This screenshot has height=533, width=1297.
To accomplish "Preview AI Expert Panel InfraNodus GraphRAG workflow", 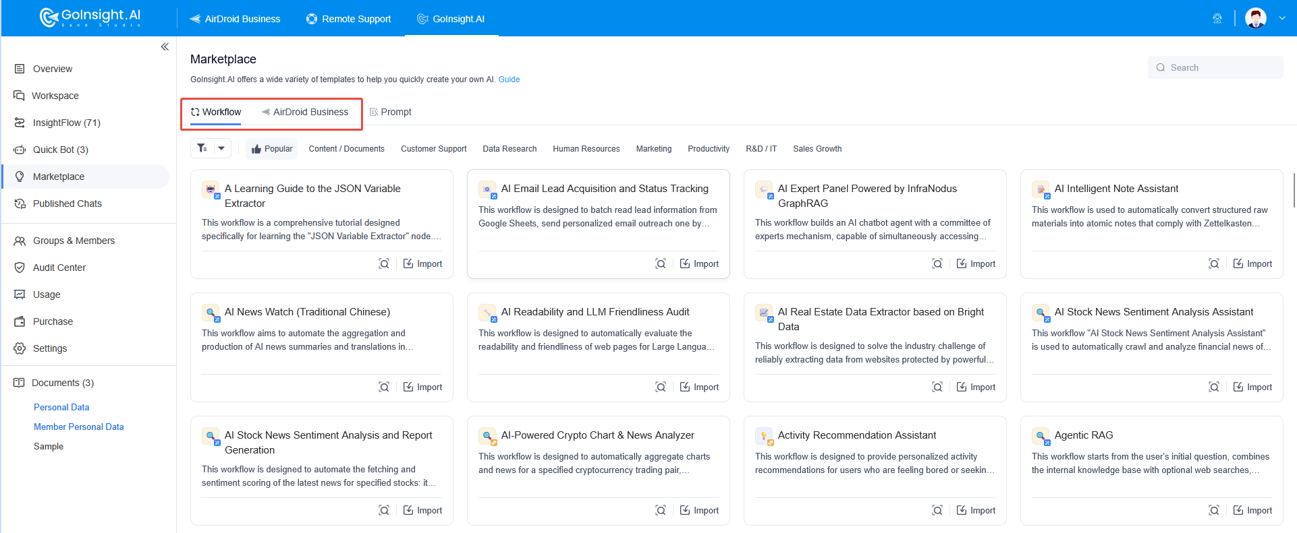I will (x=937, y=263).
